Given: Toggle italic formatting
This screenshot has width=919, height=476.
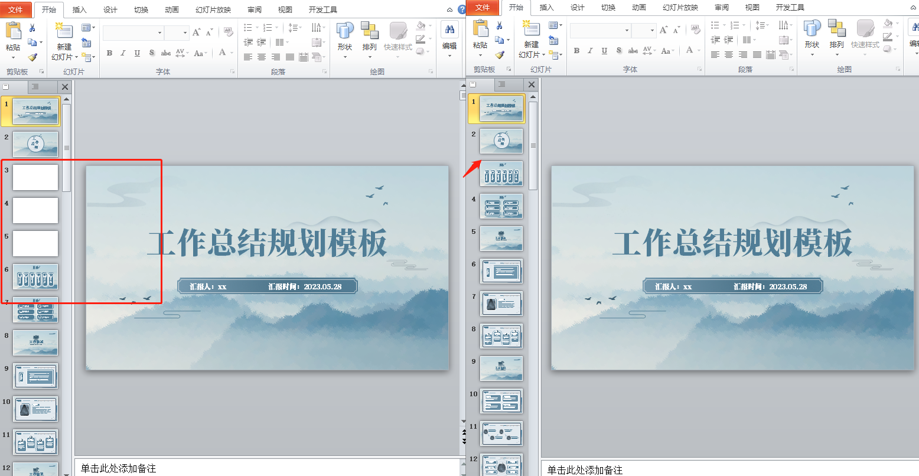Looking at the screenshot, I should click(x=123, y=53).
